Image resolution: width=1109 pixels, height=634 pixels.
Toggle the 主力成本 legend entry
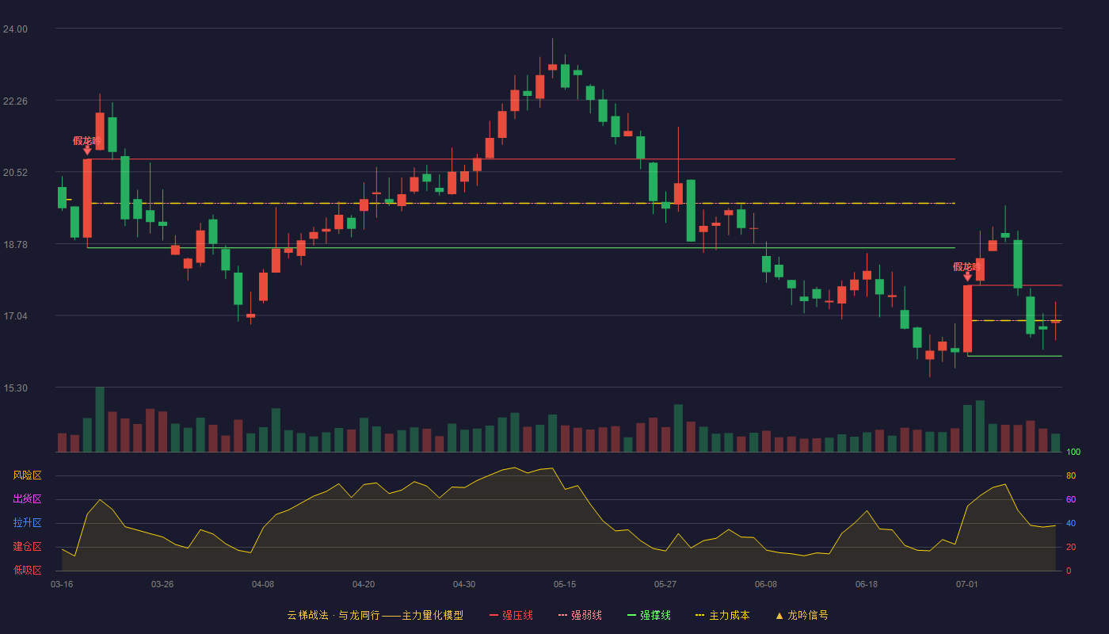tap(722, 615)
